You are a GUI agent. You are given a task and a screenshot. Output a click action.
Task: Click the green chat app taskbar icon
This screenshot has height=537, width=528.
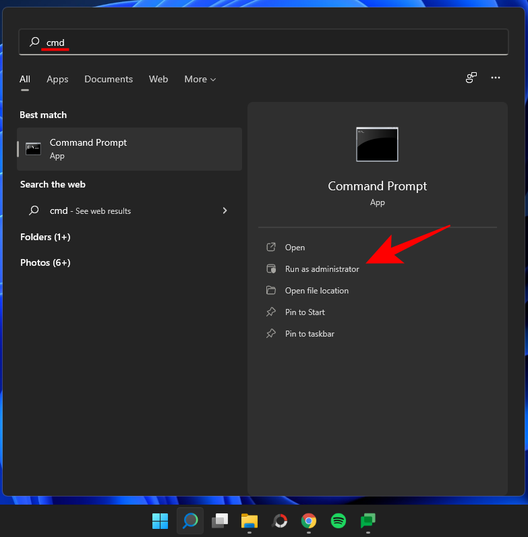[368, 521]
